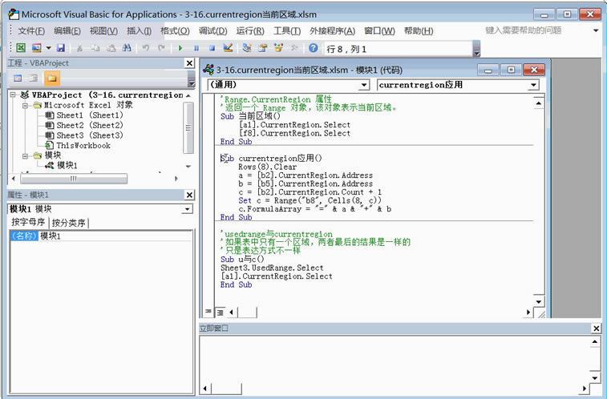
Task: Click the Procedure View button
Action: tap(208, 312)
